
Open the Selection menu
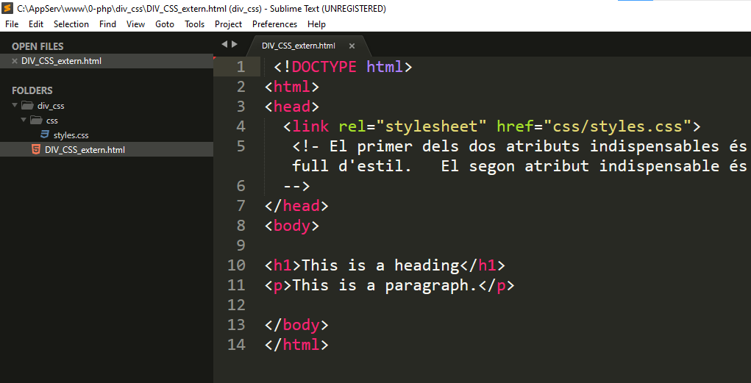click(x=71, y=24)
